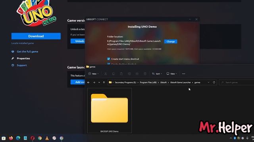Open Microsoft Store from the taskbar
This screenshot has height=142, width=254.
(4, 138)
